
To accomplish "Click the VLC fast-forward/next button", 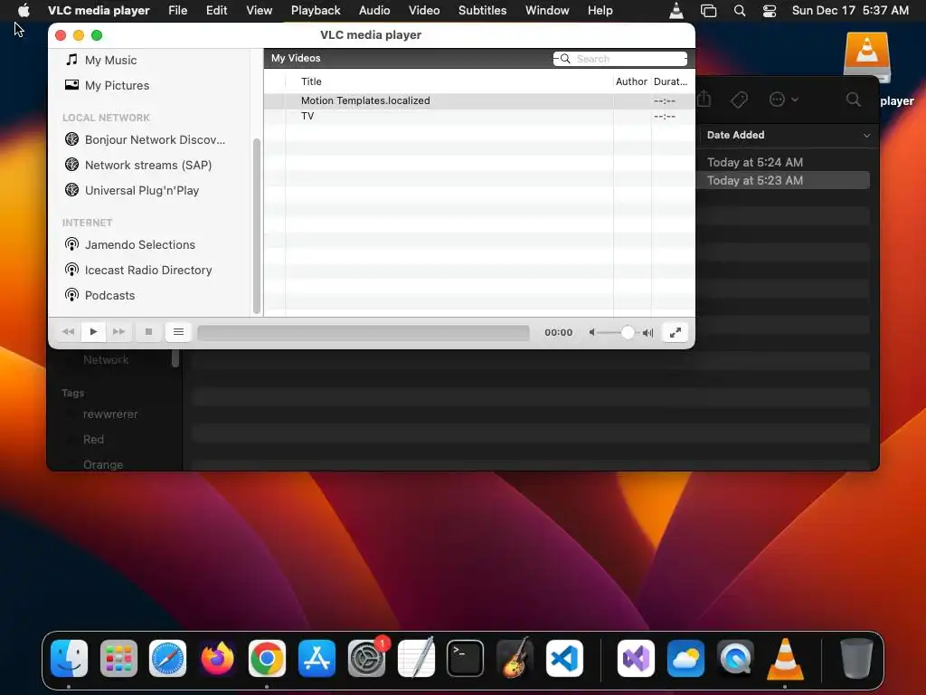I will (x=118, y=332).
